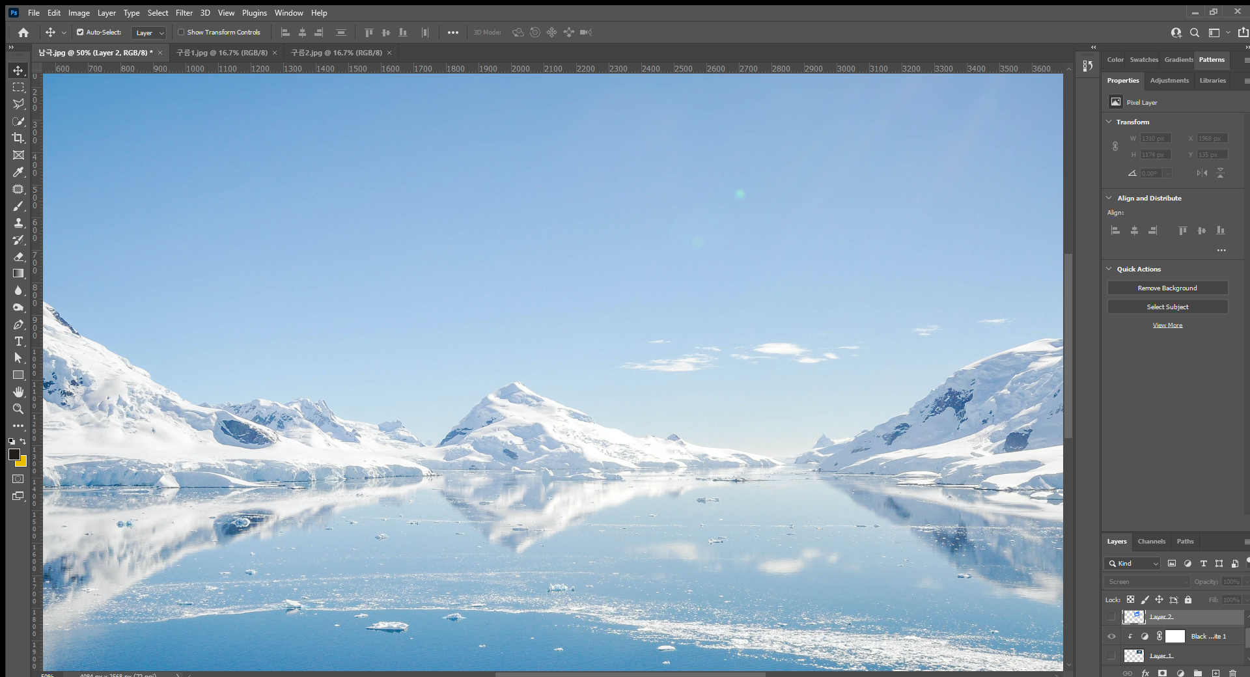Click the Select Subject button
The height and width of the screenshot is (677, 1250).
1167,307
